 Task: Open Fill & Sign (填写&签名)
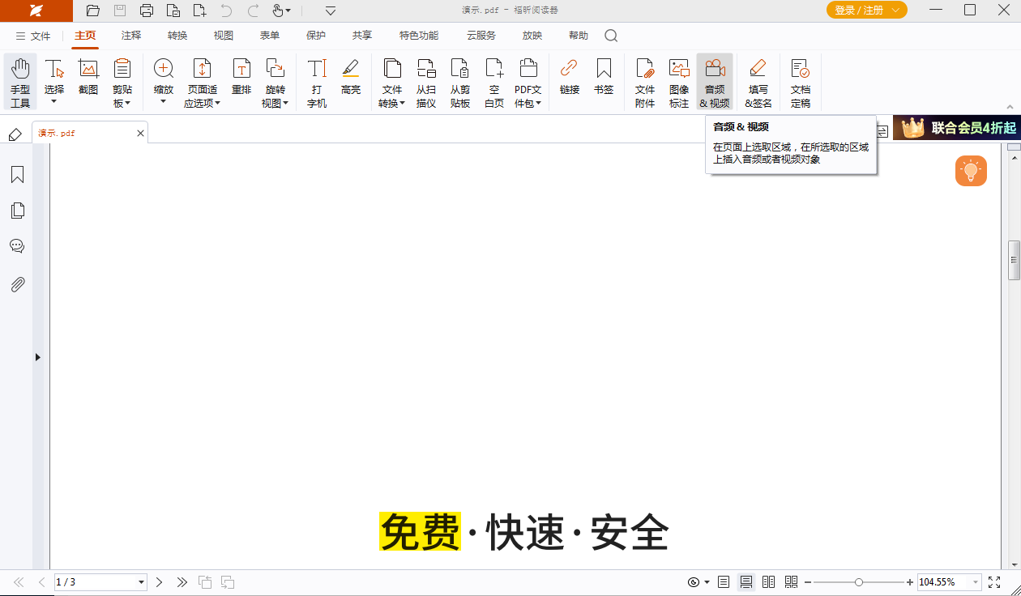pos(758,81)
